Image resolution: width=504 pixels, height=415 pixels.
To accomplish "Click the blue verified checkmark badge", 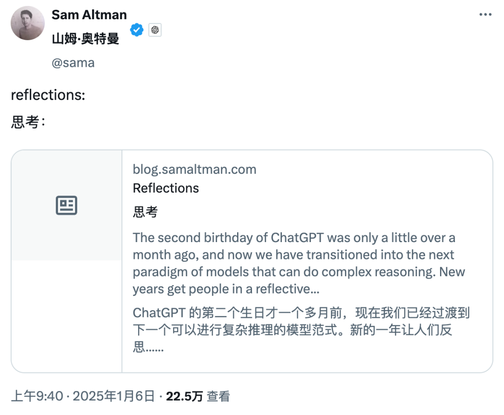I will pos(136,30).
